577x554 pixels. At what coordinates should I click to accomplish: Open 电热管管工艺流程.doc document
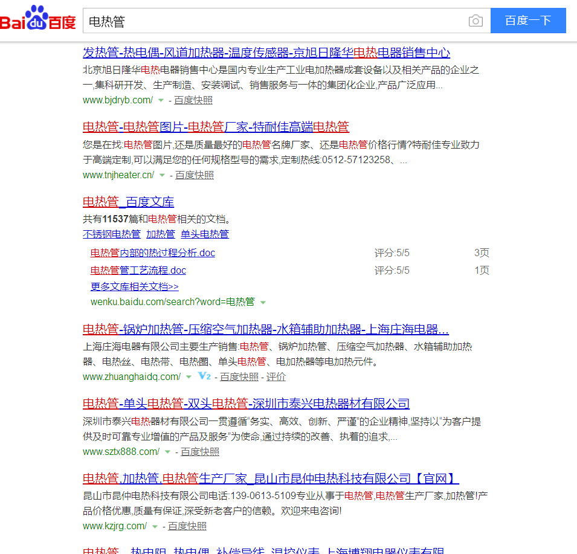pos(138,271)
